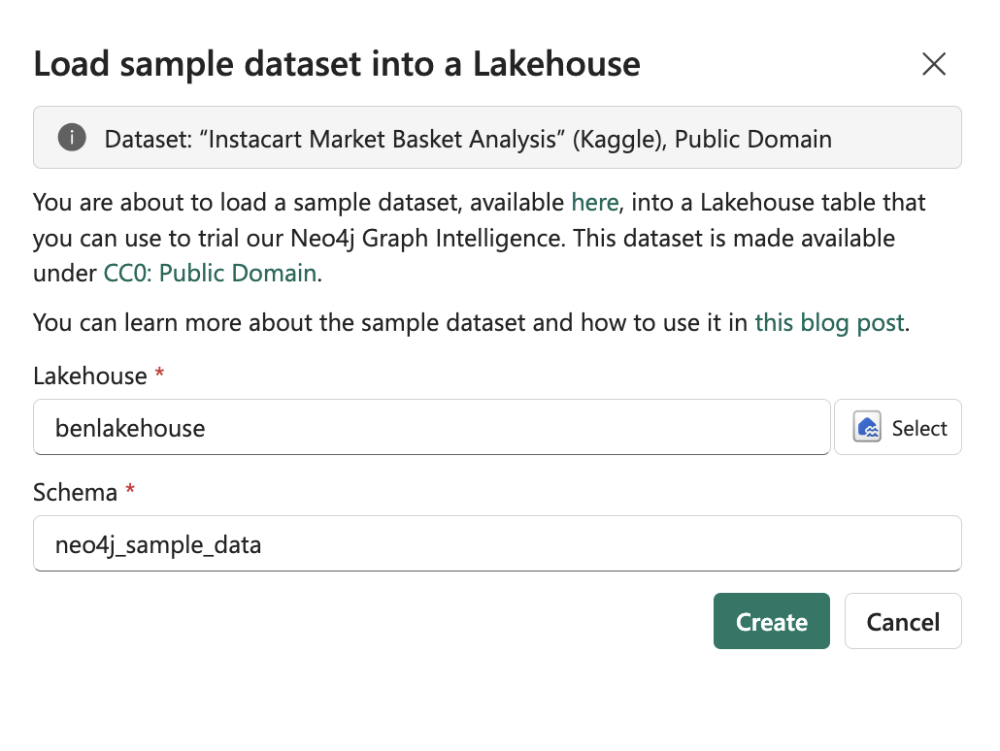Click the Create button

click(772, 622)
